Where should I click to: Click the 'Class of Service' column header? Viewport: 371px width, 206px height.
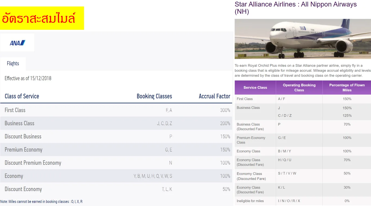(22, 96)
